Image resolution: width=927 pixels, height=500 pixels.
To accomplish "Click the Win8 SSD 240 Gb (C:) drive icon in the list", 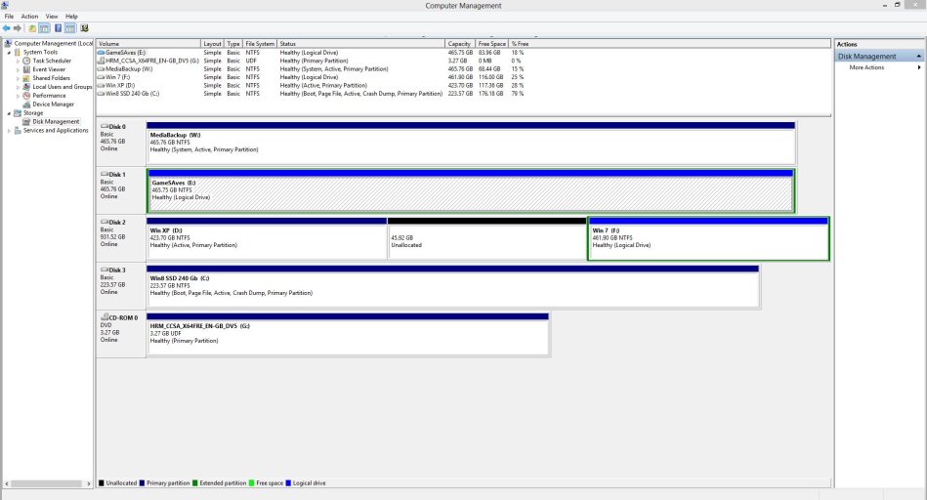I will click(101, 94).
